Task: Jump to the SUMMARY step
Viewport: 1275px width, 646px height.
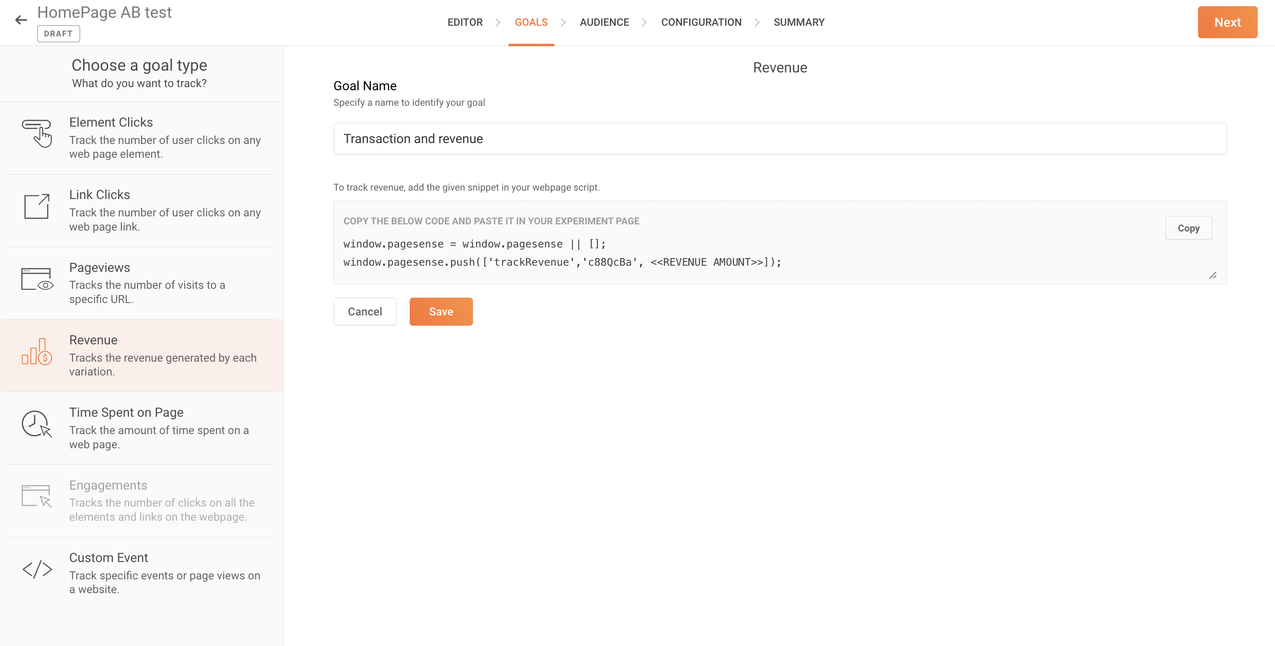Action: click(x=799, y=22)
